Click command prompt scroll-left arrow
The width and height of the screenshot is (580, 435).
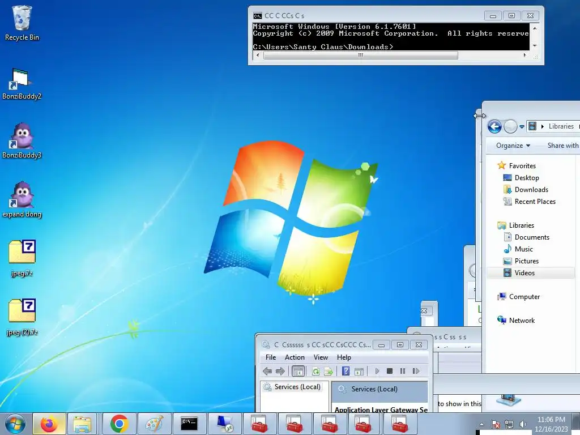[258, 55]
